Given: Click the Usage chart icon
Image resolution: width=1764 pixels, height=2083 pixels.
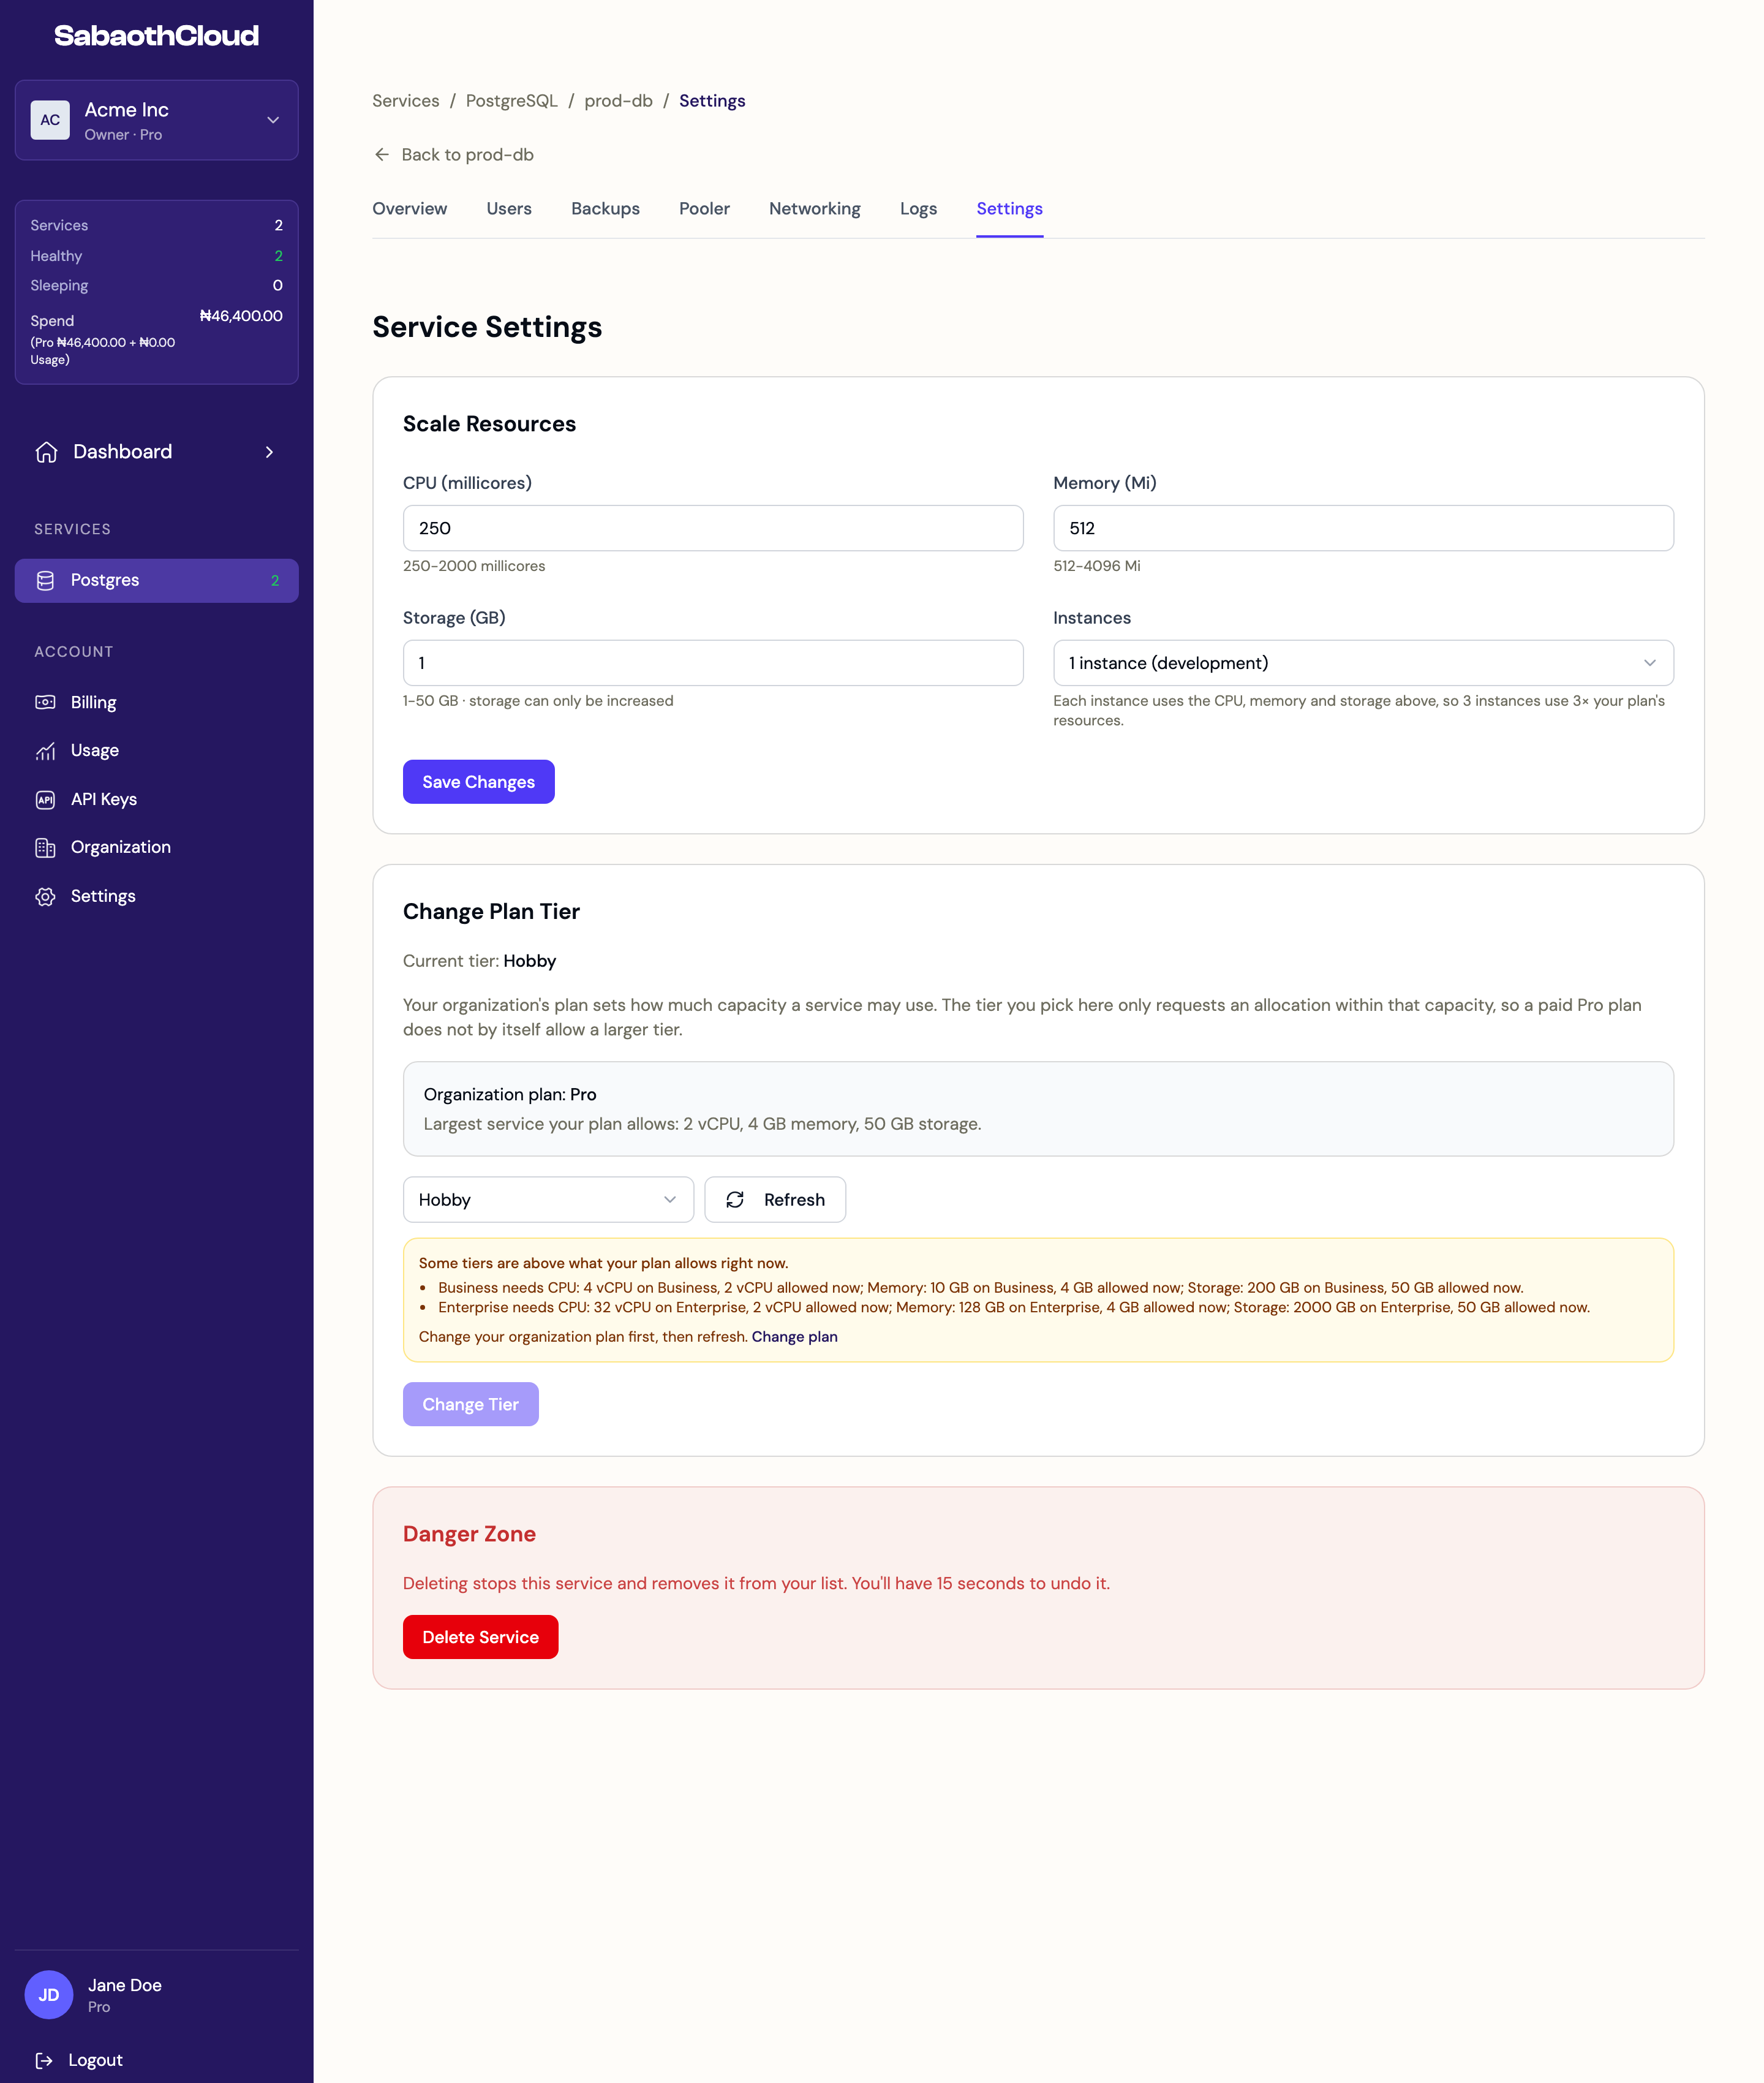Looking at the screenshot, I should pyautogui.click(x=46, y=751).
